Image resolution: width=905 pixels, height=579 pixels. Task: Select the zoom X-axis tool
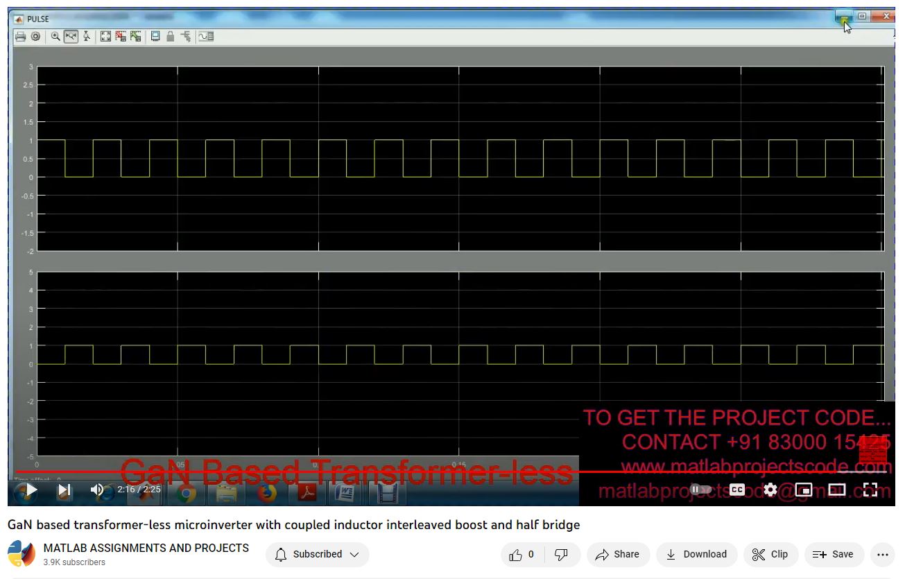[x=71, y=36]
